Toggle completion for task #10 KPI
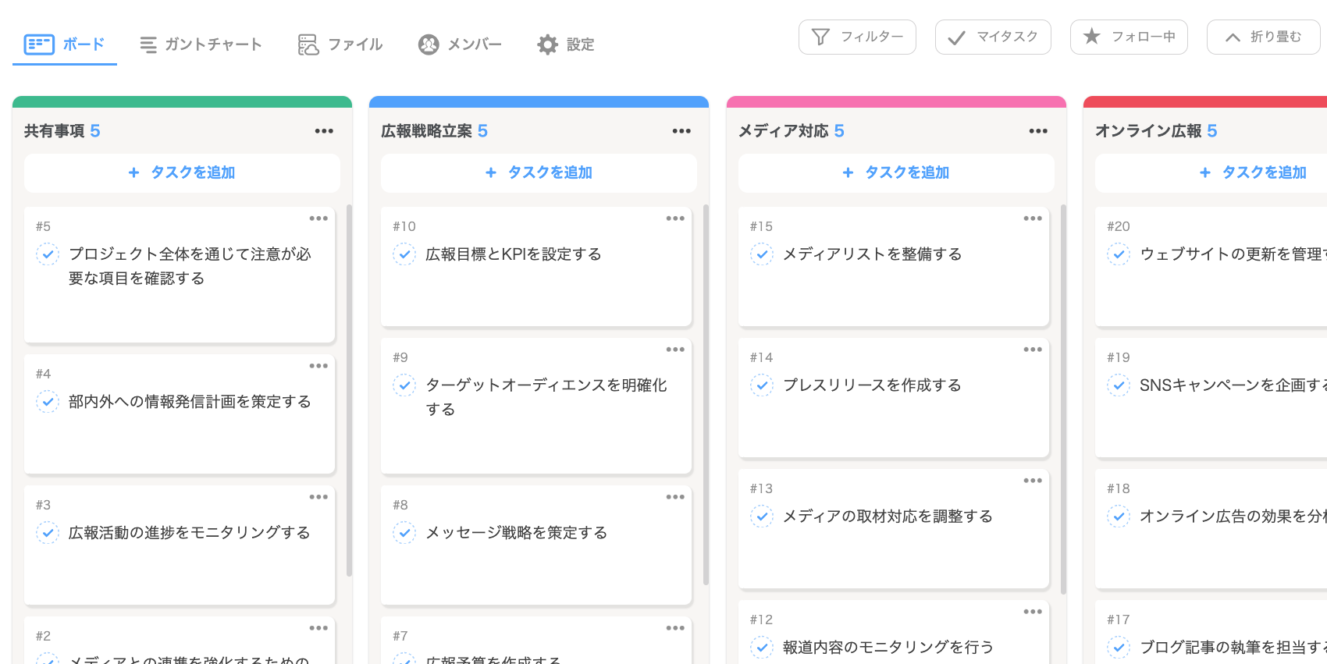The height and width of the screenshot is (664, 1327). 404,254
